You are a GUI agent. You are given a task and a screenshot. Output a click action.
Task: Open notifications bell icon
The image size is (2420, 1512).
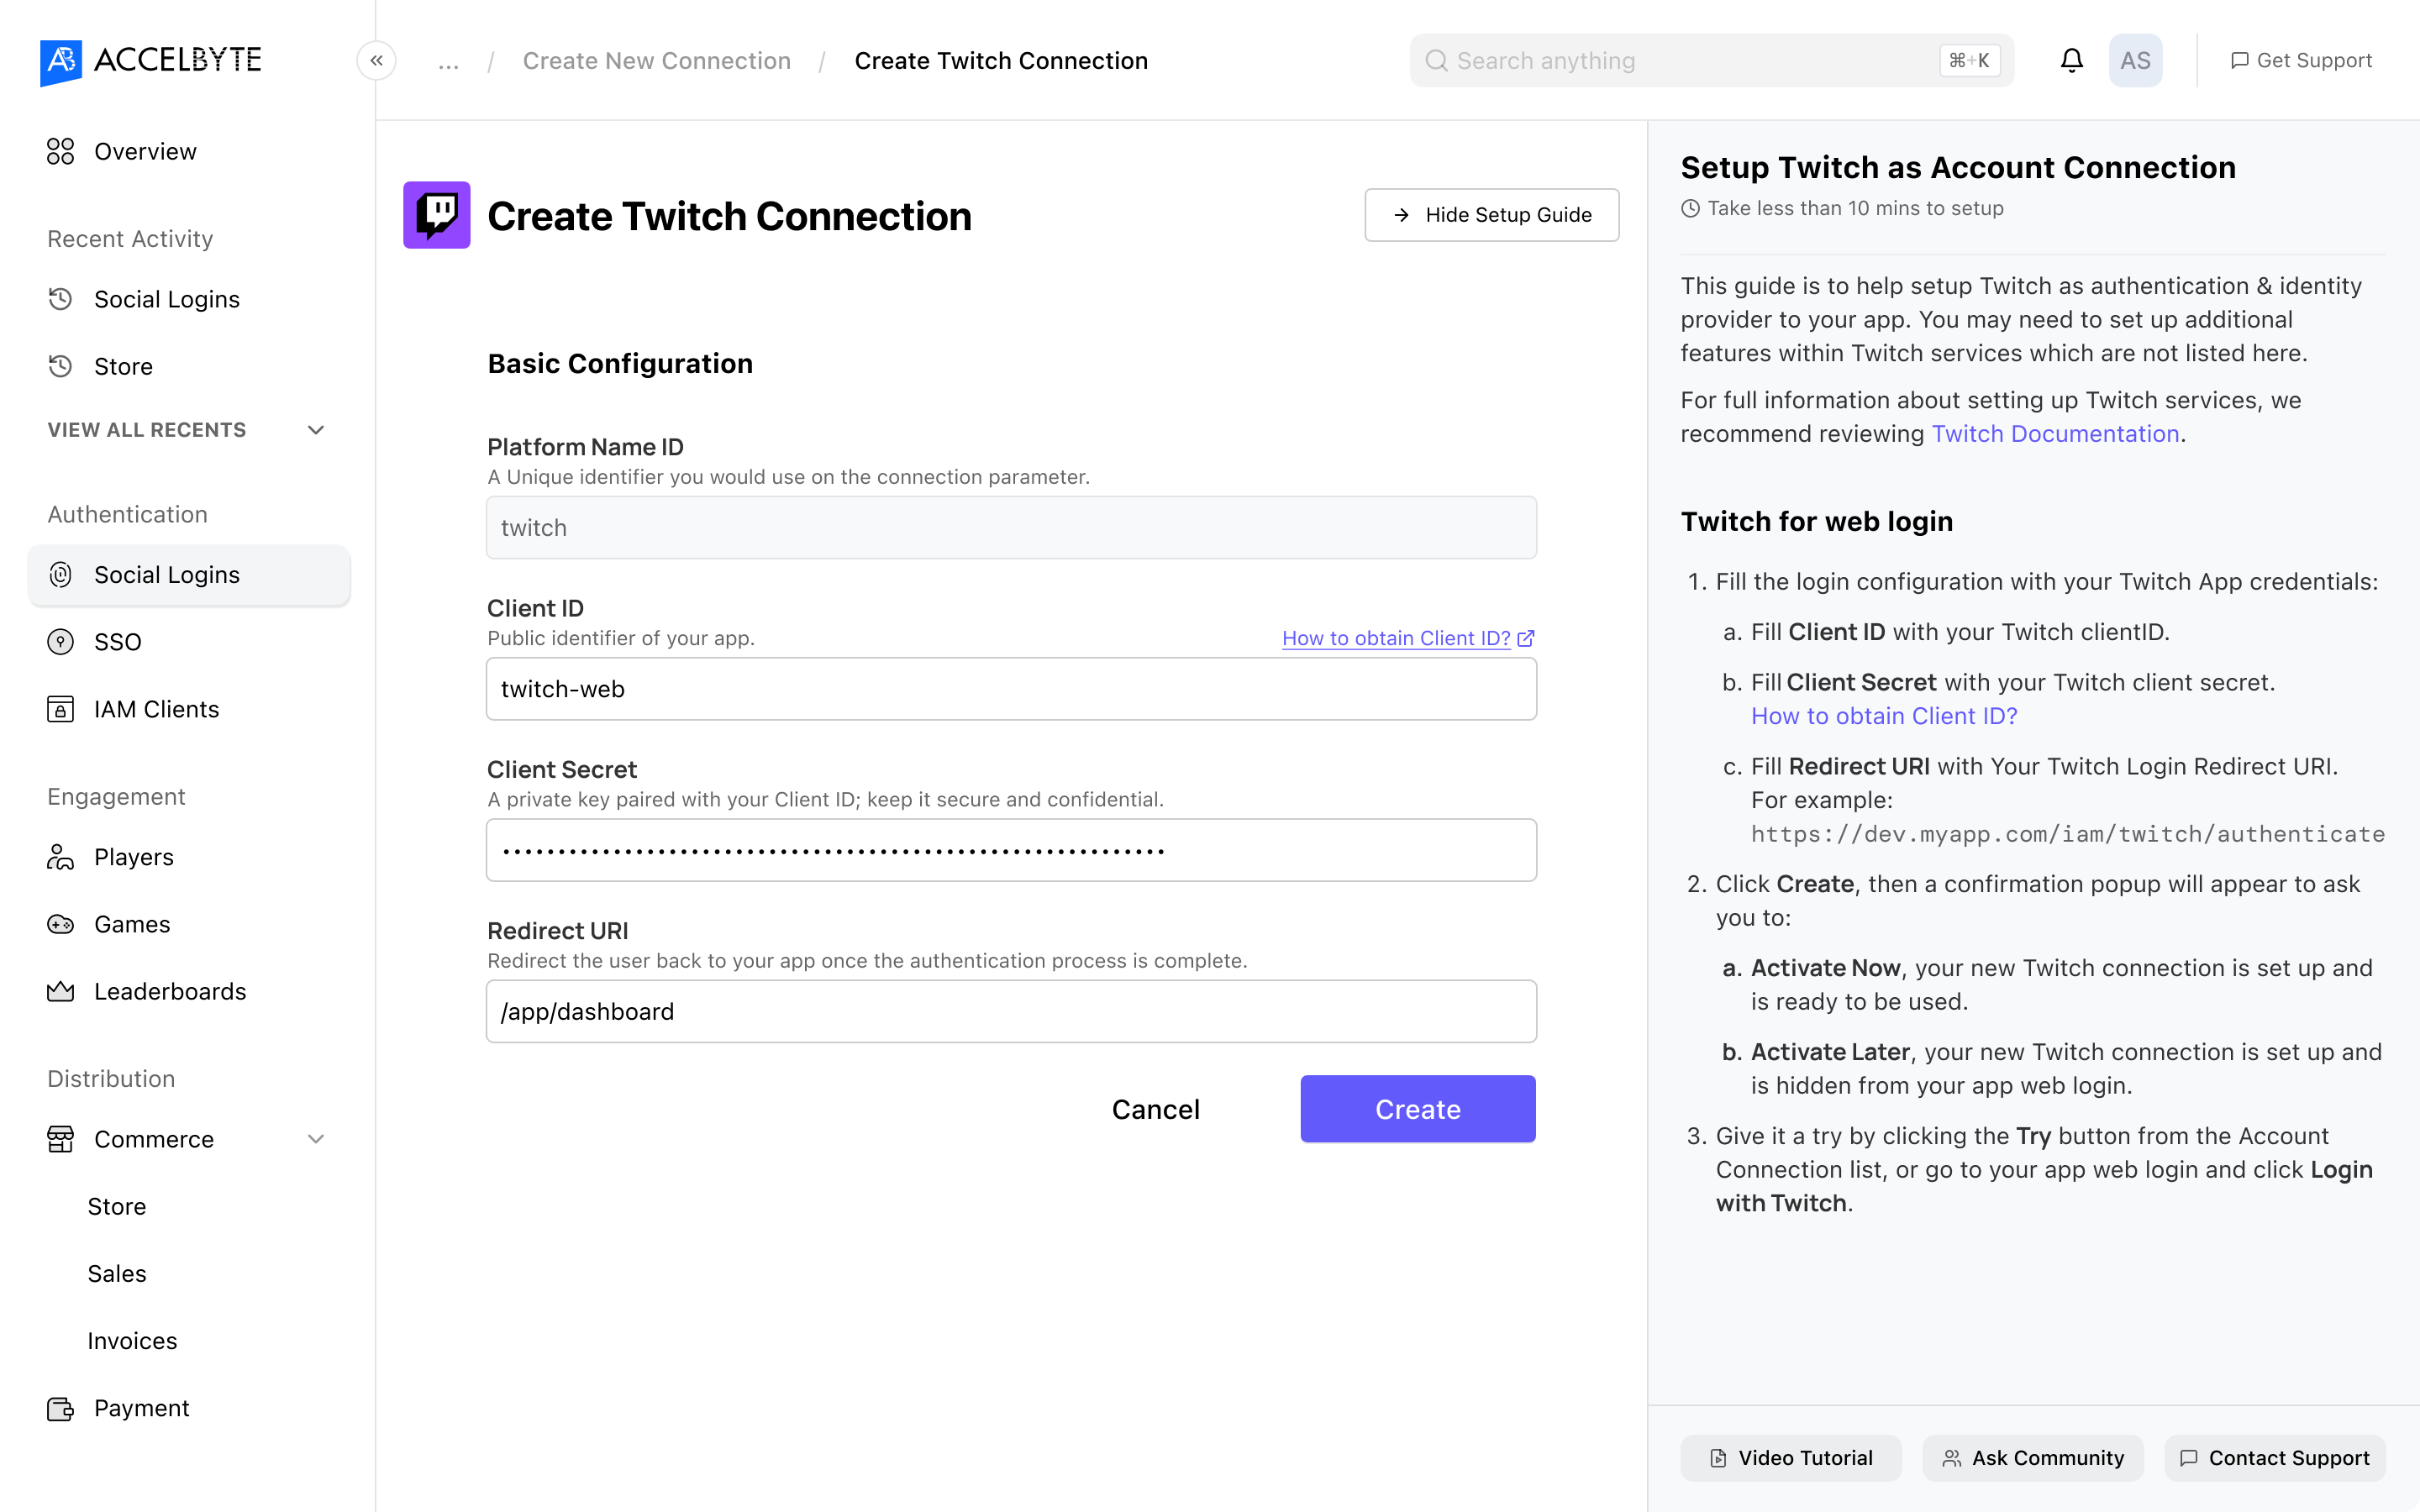pos(2071,61)
